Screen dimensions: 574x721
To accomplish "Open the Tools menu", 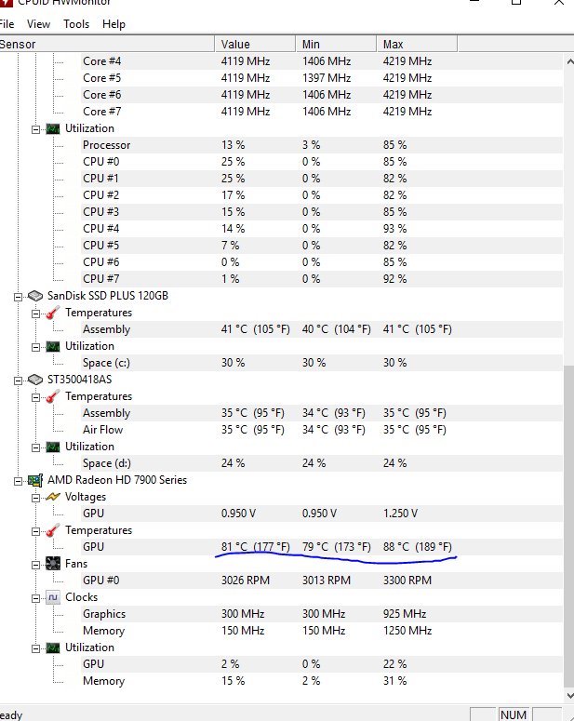I will click(76, 24).
